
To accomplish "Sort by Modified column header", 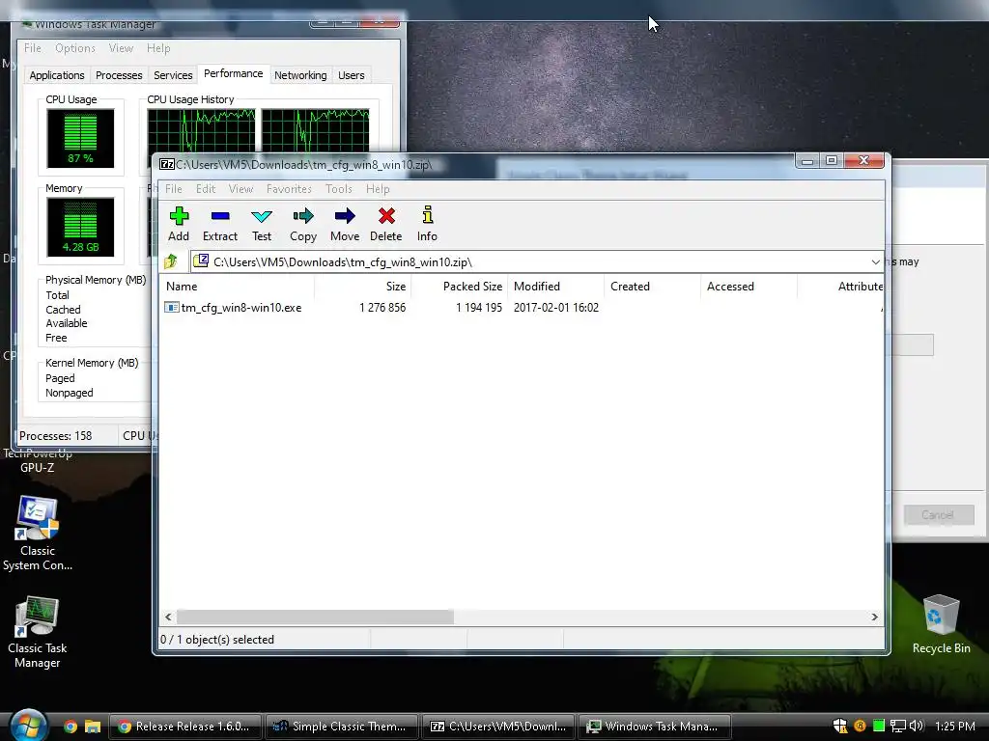I will 556,286.
